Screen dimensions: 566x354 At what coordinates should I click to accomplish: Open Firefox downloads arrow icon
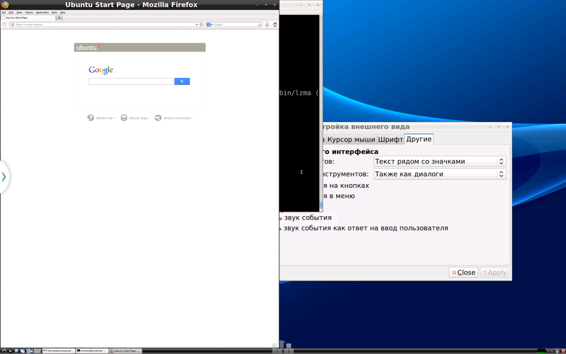tap(267, 25)
